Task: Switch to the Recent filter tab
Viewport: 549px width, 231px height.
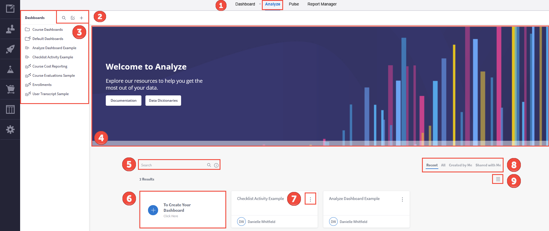Action: pos(432,165)
